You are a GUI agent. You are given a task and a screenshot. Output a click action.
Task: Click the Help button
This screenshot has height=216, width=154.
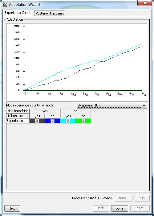[x=12, y=208]
